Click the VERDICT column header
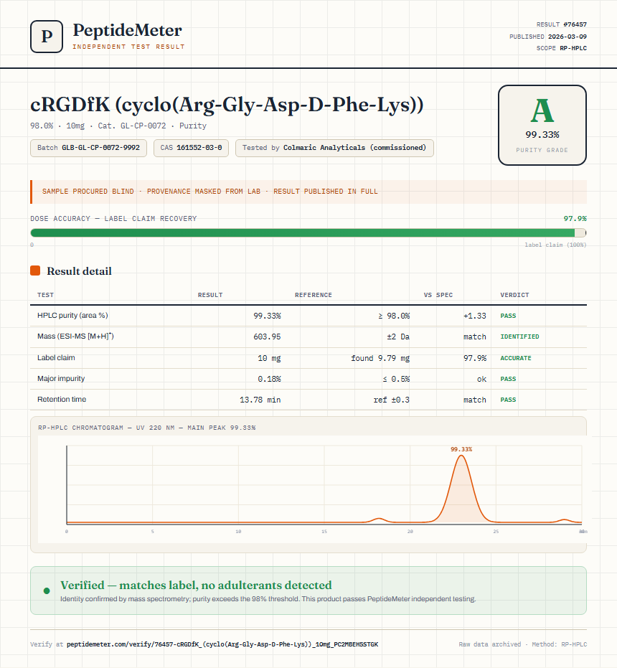617x668 pixels. (x=514, y=295)
